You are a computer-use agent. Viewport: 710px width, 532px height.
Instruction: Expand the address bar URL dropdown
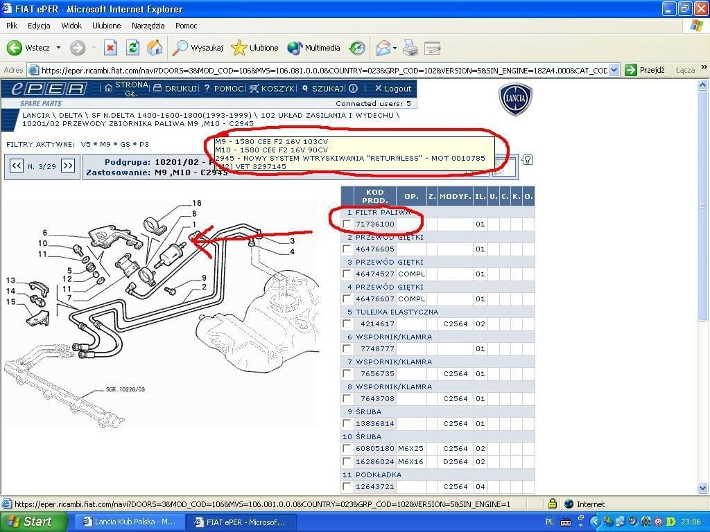click(614, 70)
